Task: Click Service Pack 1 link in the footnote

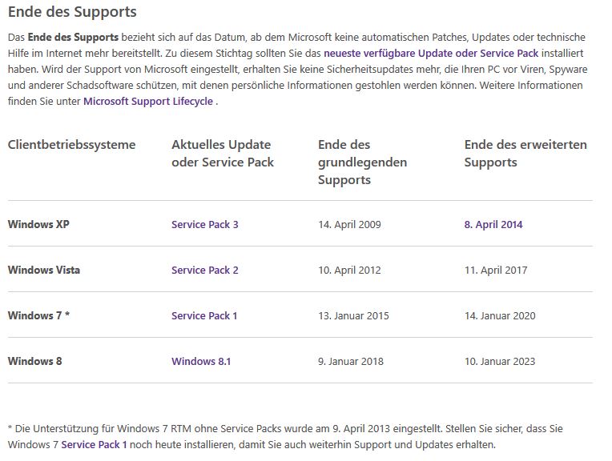Action: pyautogui.click(x=94, y=445)
